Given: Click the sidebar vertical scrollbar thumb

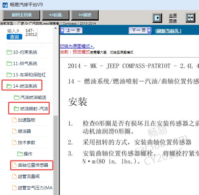Looking at the screenshot, I should tap(55, 155).
